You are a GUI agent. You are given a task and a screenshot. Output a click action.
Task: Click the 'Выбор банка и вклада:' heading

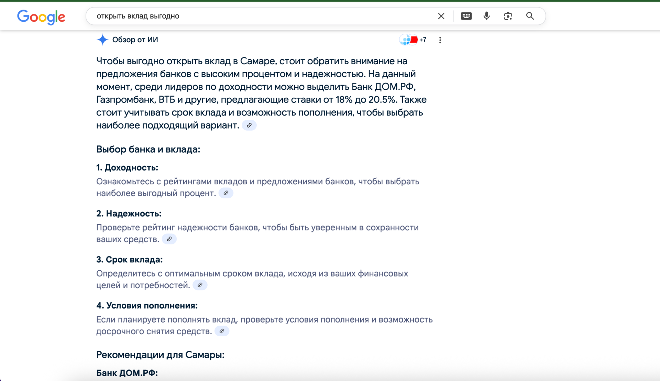click(x=148, y=150)
